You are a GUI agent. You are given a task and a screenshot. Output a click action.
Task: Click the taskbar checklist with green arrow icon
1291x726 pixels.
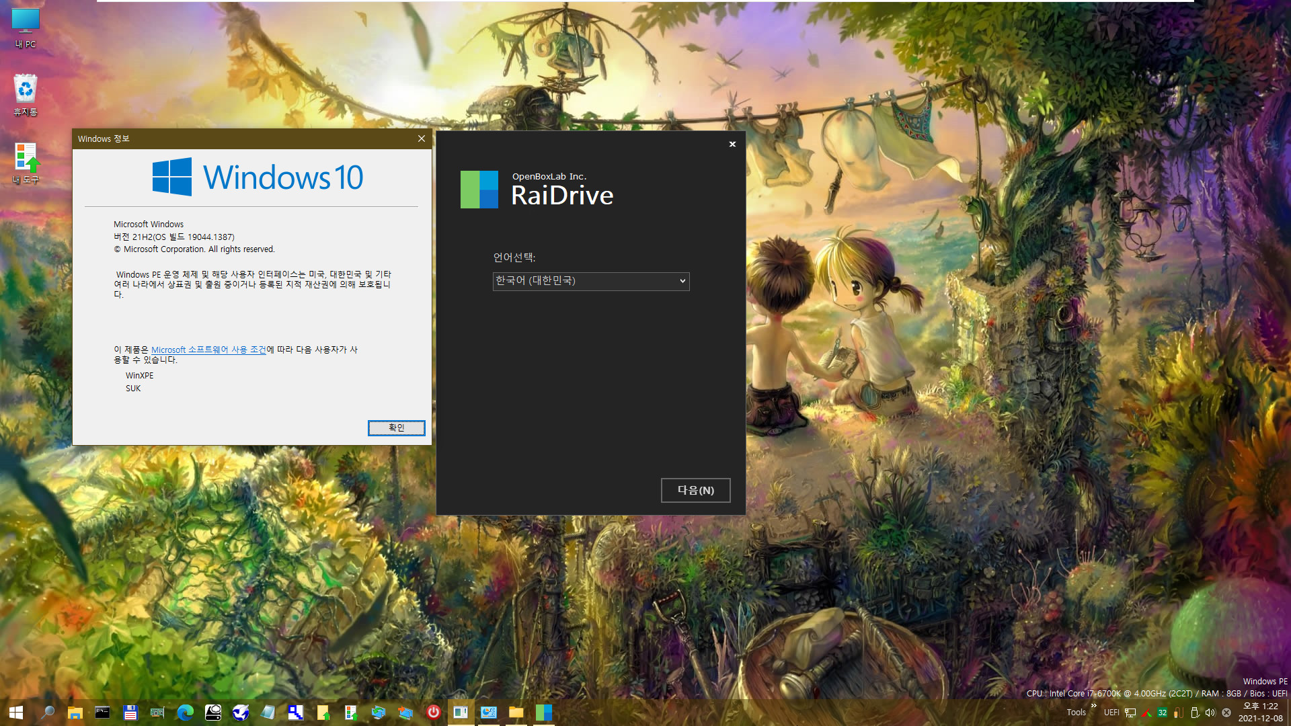(x=350, y=712)
